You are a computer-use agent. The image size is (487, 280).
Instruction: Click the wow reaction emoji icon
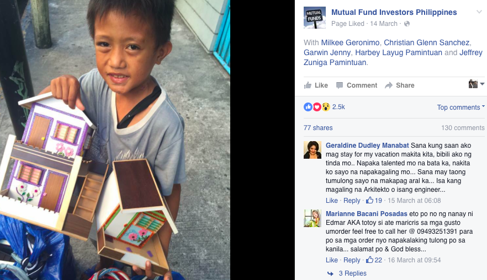[x=326, y=107]
